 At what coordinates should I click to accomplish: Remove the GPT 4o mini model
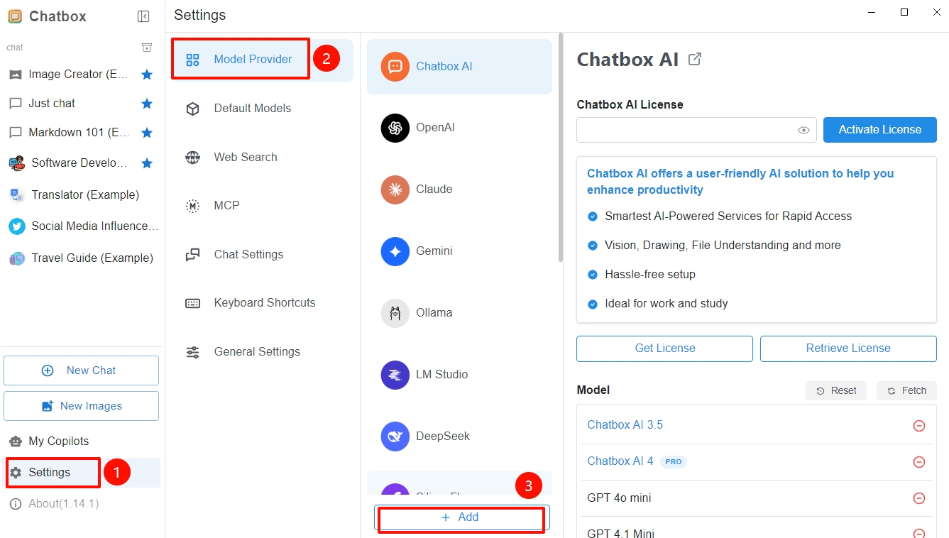tap(918, 498)
